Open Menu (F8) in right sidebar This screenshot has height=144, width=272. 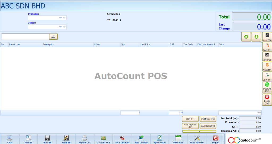click(267, 37)
